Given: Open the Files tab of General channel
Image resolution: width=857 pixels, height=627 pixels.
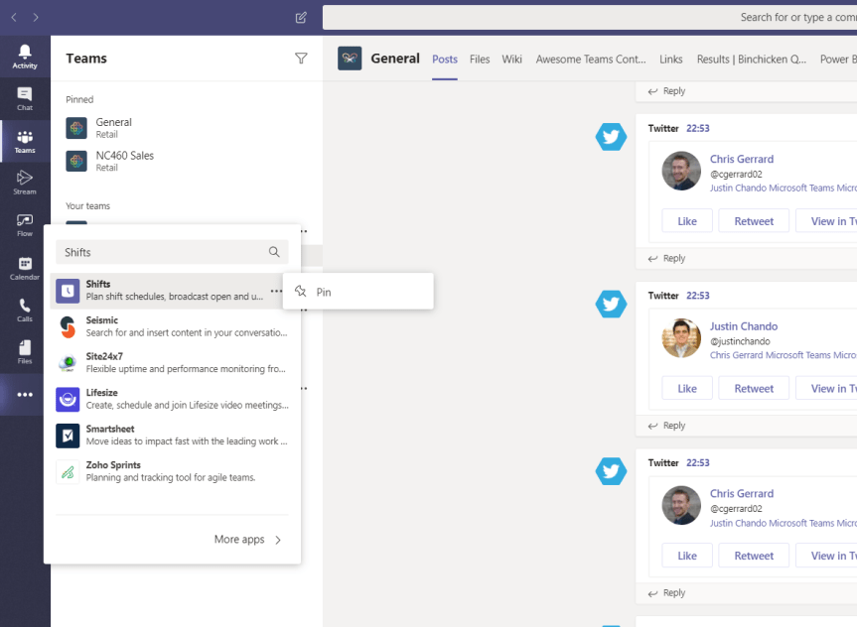Looking at the screenshot, I should click(480, 60).
